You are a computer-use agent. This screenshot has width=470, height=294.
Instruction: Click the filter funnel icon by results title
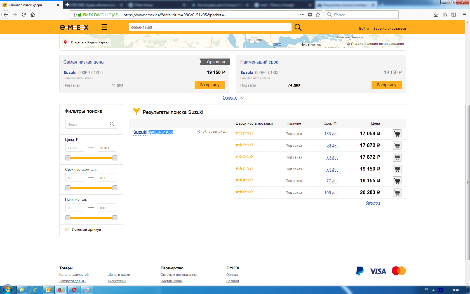point(136,111)
